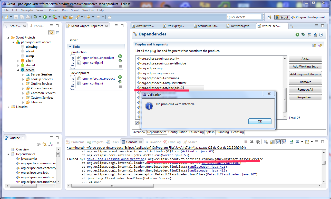This screenshot has height=199, width=331.
Task: Debug the development server product
Action: pos(120,82)
